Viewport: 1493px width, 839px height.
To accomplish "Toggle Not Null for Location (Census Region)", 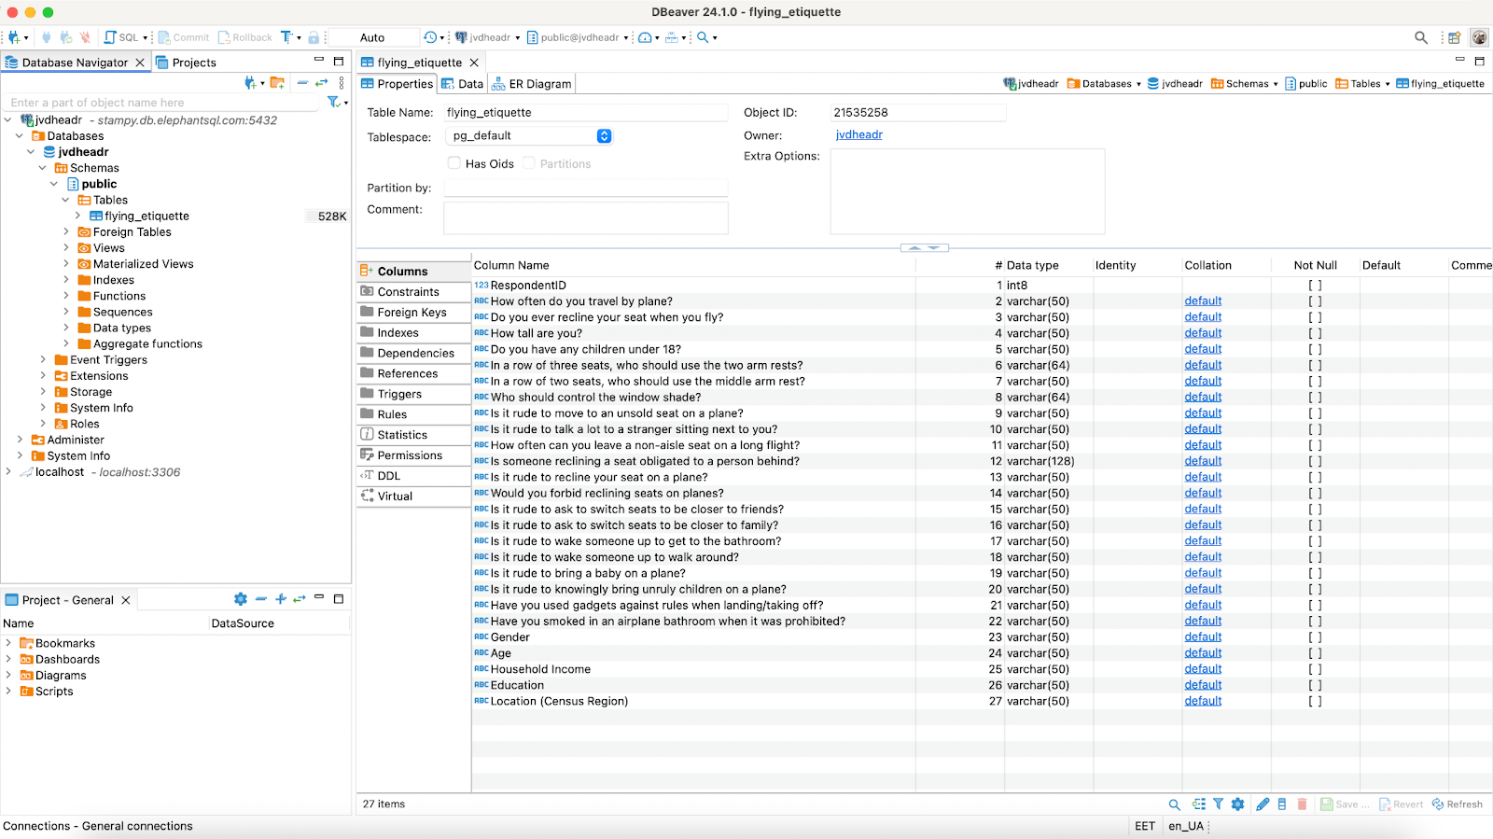I will pyautogui.click(x=1315, y=701).
